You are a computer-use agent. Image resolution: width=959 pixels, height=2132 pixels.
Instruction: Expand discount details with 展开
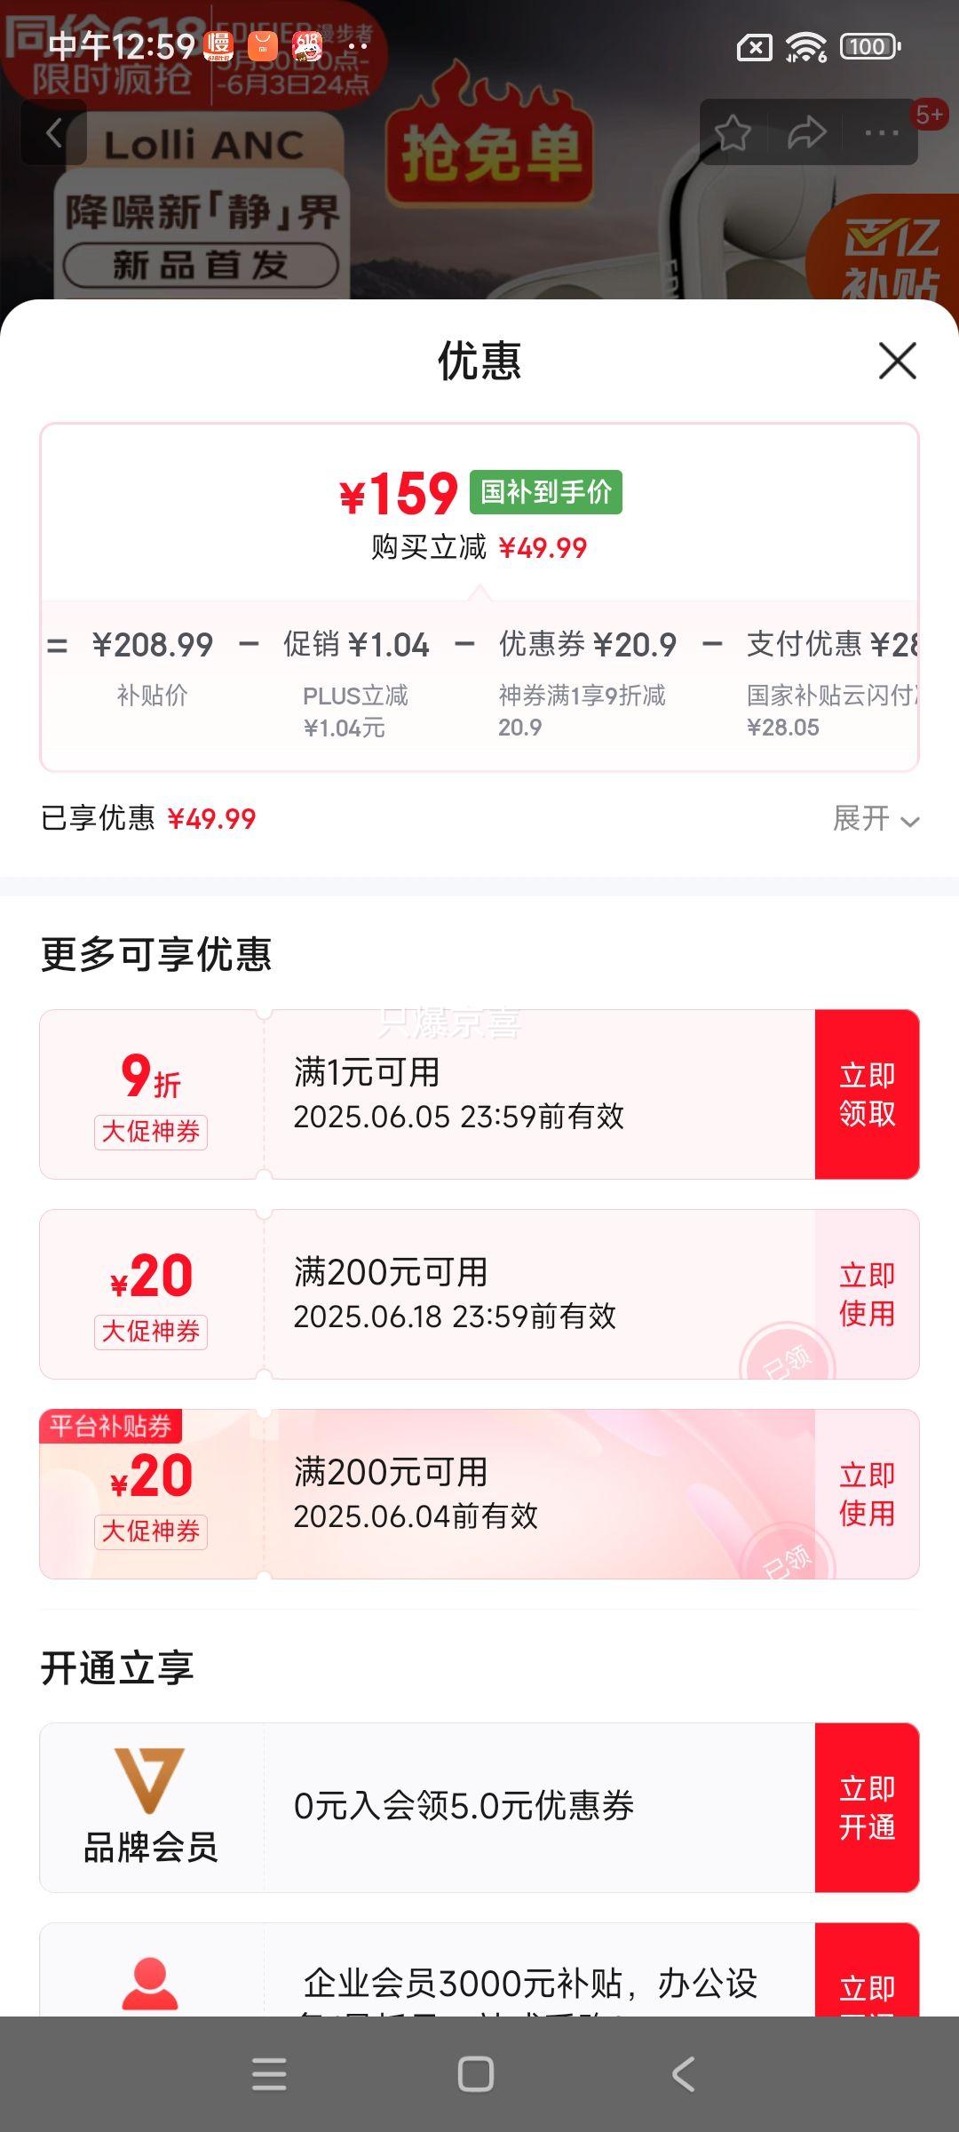[x=876, y=818]
